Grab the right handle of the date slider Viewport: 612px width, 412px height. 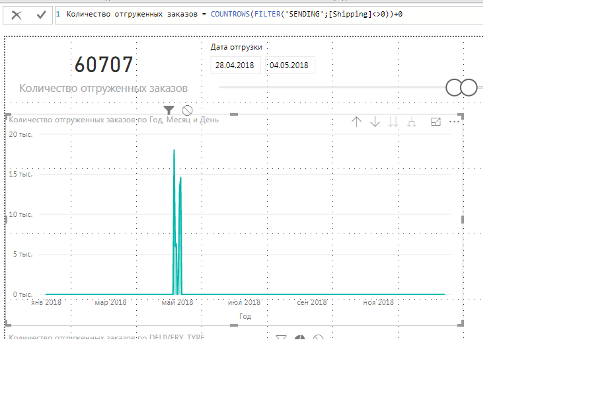[469, 87]
